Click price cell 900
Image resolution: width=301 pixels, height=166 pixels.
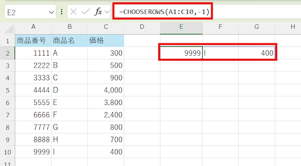click(x=106, y=78)
